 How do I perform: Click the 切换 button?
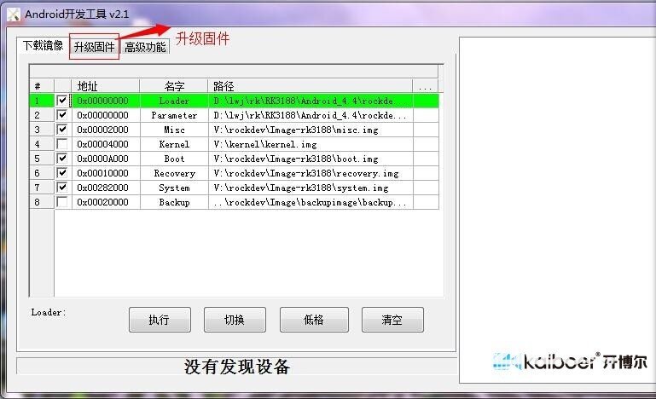(235, 320)
